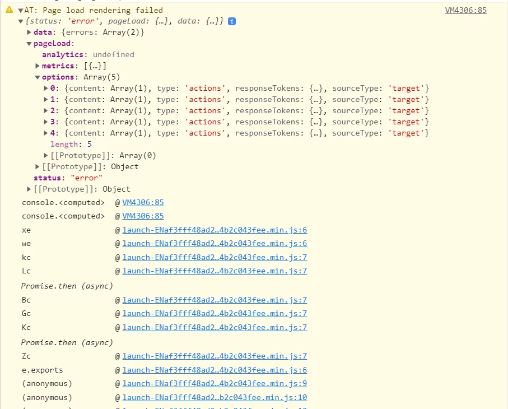Collapse the pageLoad node
The height and width of the screenshot is (409, 508).
29,44
